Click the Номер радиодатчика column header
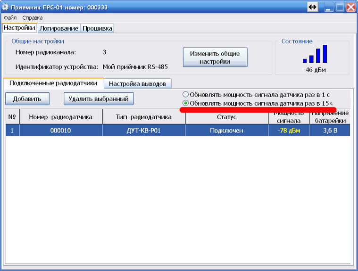The width and height of the screenshot is (358, 271). (x=61, y=117)
